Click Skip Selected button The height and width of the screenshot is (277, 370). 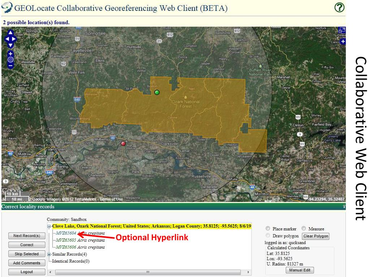[27, 254]
